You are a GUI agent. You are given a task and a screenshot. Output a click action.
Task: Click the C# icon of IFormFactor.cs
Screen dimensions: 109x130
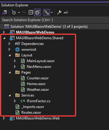pos(23,101)
